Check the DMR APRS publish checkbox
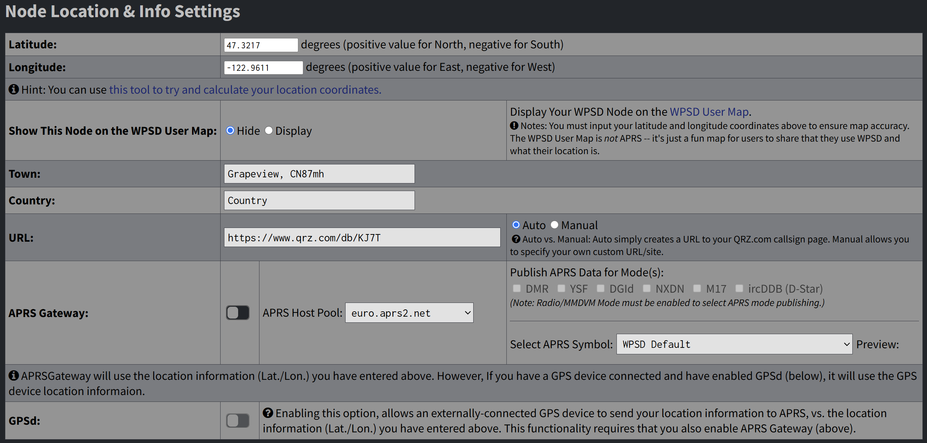Screen dimensions: 927x443 tap(517, 288)
